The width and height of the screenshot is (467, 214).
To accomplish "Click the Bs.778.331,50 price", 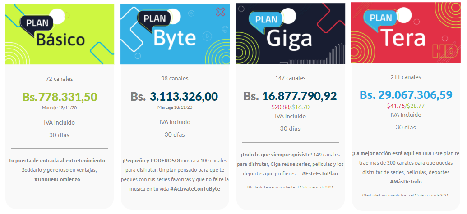I will (x=60, y=97).
